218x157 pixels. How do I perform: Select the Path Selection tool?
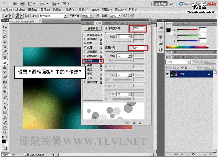(x=5, y=107)
